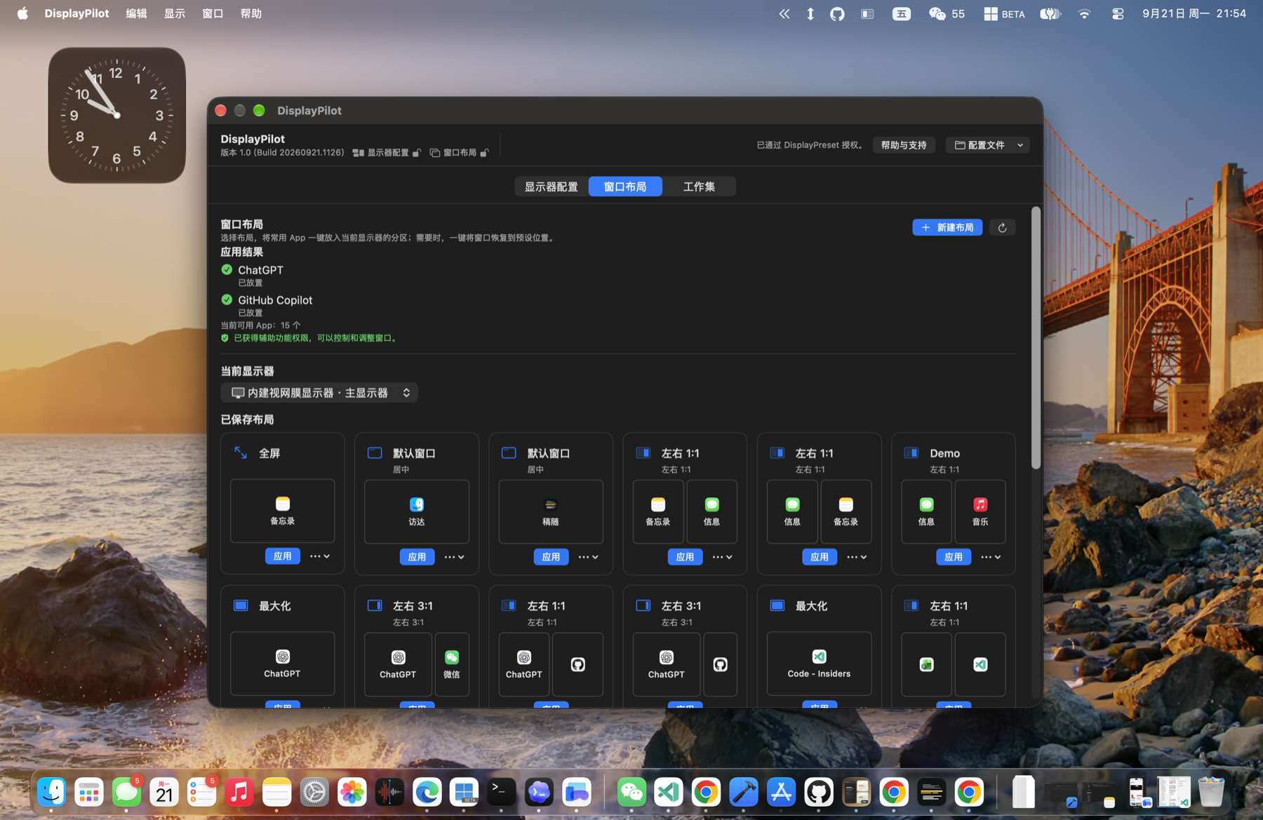Open the 显示 menu in menu bar

click(x=175, y=13)
